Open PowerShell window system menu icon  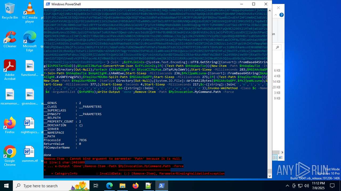(x=48, y=4)
